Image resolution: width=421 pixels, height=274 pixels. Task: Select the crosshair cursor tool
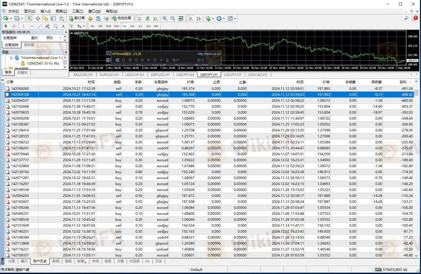point(14,26)
